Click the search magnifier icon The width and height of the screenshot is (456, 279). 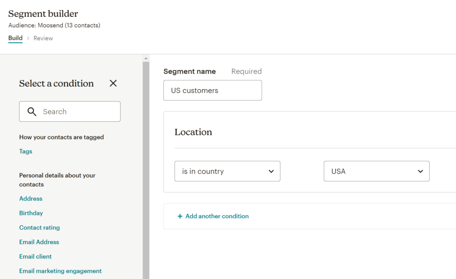pos(32,112)
